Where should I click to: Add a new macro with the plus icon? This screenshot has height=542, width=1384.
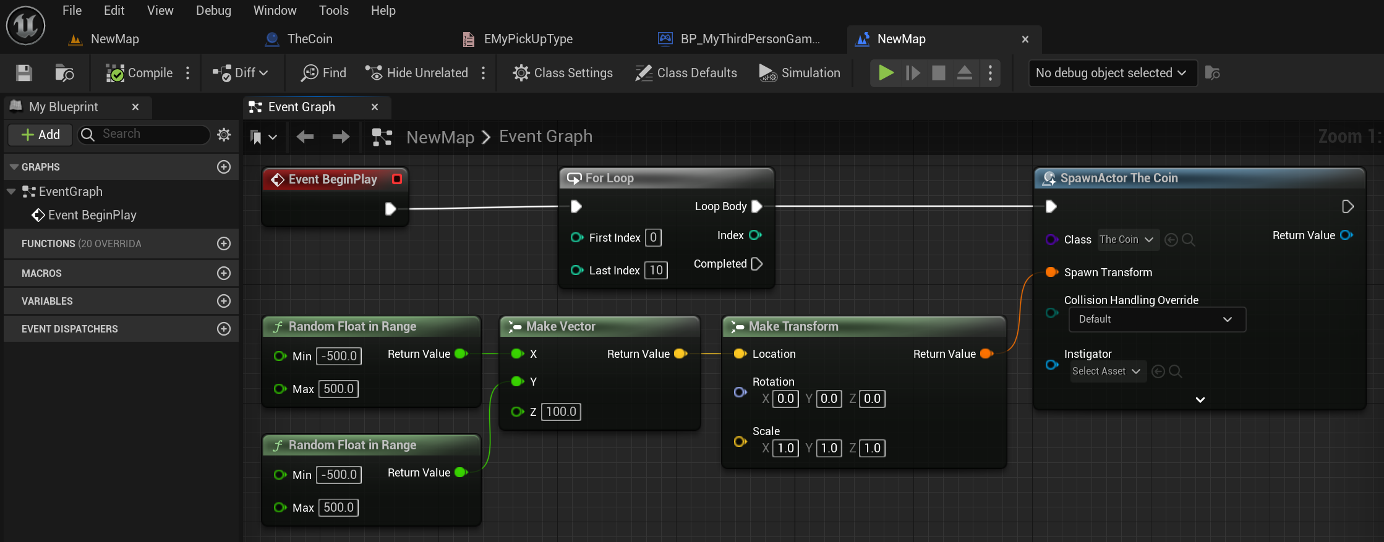(224, 273)
